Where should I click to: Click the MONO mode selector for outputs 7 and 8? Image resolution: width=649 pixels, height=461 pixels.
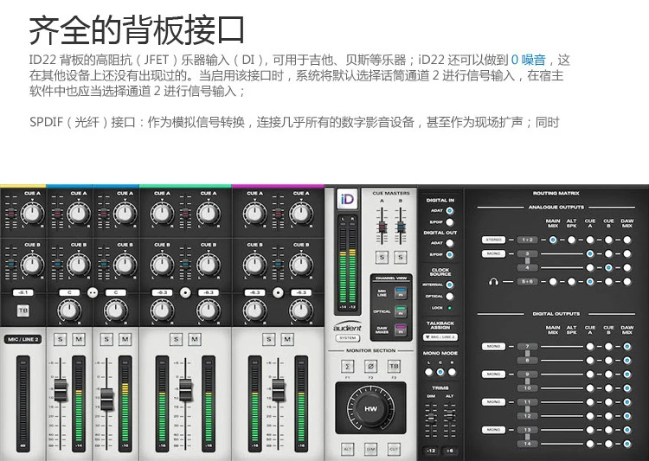tap(493, 346)
